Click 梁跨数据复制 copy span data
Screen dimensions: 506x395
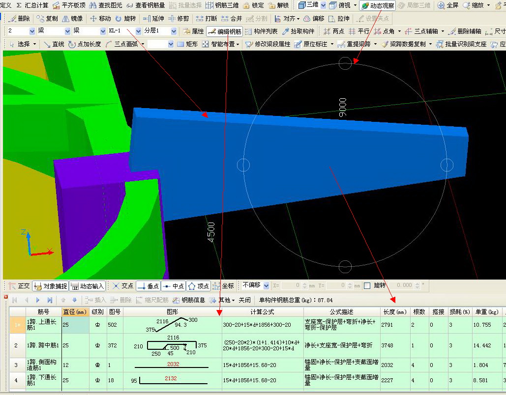(x=403, y=44)
